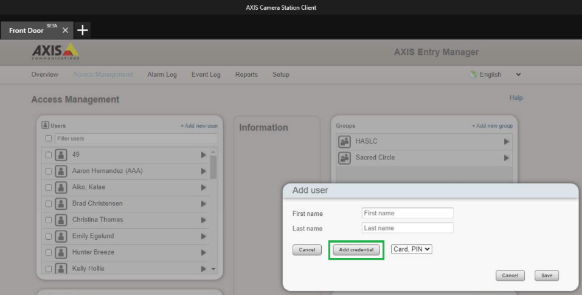582x295 pixels.
Task: Select the Kelly Hollie name
Action: [x=88, y=269]
